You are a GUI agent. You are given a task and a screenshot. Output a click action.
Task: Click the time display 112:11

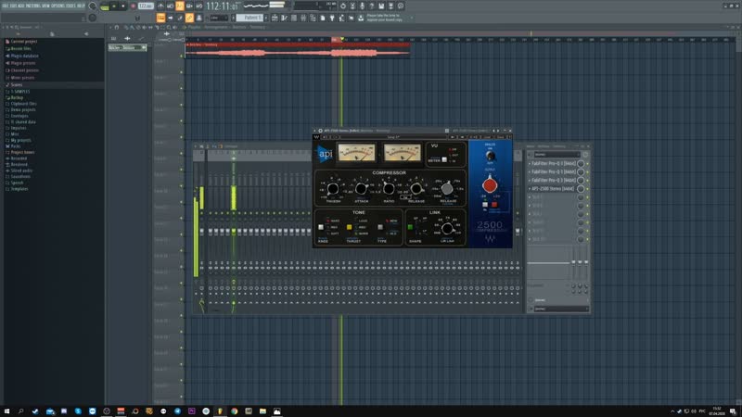tap(223, 6)
